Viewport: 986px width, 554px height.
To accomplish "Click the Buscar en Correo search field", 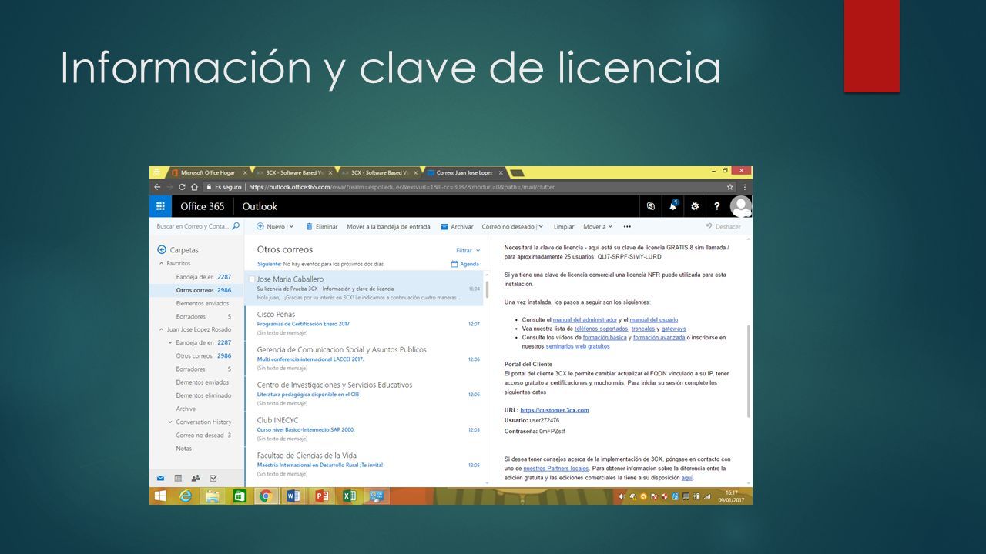I will [x=193, y=226].
